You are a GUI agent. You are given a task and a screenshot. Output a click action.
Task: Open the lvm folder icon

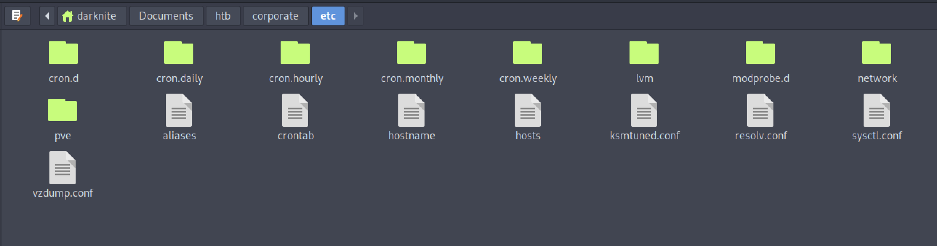click(644, 53)
